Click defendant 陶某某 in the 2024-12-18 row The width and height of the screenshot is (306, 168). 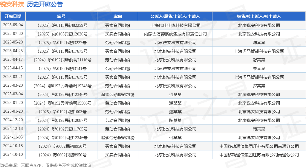(259, 129)
